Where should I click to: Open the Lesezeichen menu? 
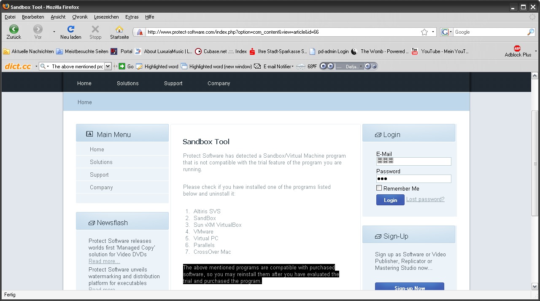click(106, 17)
